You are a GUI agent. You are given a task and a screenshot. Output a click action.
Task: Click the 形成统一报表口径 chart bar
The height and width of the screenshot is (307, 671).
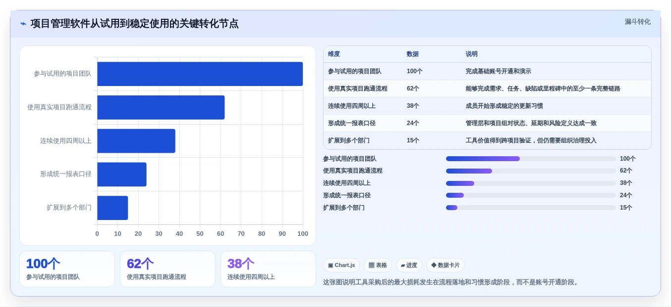point(122,175)
